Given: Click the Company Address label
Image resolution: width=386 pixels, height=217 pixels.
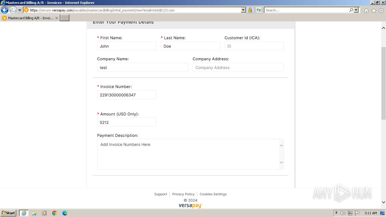Looking at the screenshot, I should 211,59.
